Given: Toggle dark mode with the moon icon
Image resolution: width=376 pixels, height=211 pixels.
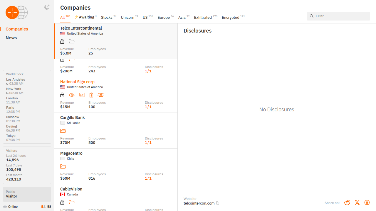Looking at the screenshot, I should [47, 7].
